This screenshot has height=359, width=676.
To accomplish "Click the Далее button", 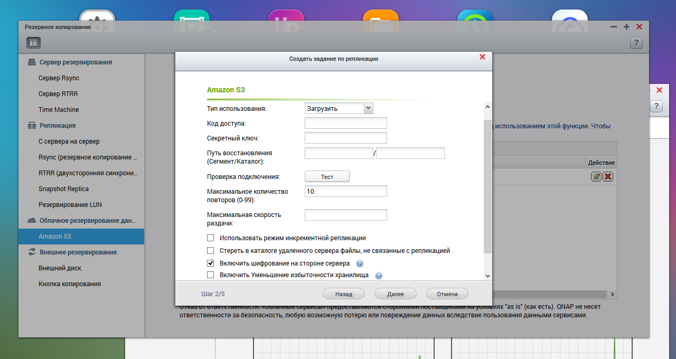I will pyautogui.click(x=396, y=294).
